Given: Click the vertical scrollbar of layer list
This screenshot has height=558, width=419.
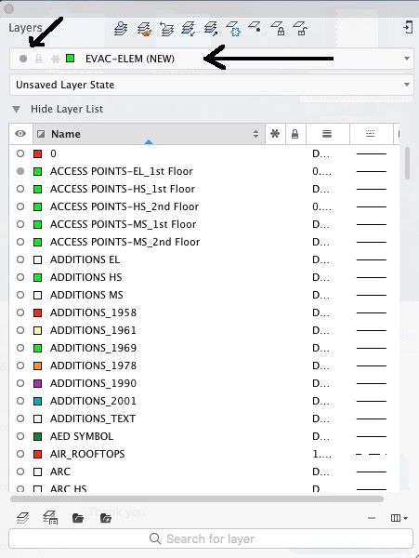Looking at the screenshot, I should coord(407,163).
